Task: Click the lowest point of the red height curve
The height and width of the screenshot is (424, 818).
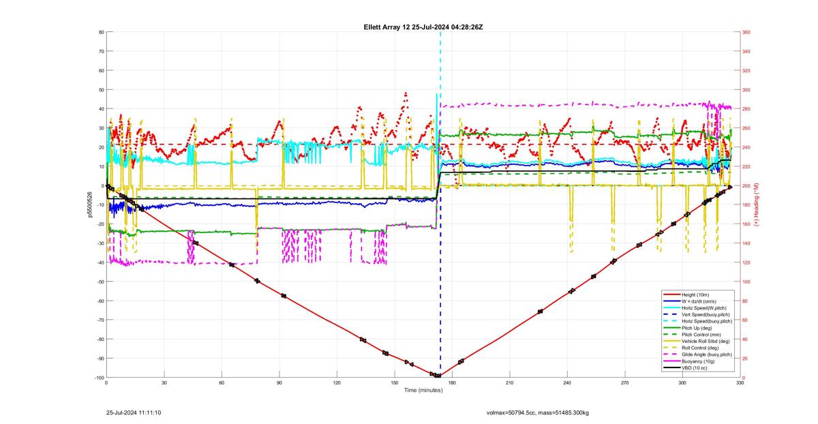Action: [x=438, y=376]
